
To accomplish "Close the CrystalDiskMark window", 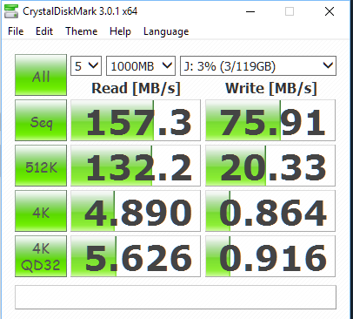I will point(330,11).
